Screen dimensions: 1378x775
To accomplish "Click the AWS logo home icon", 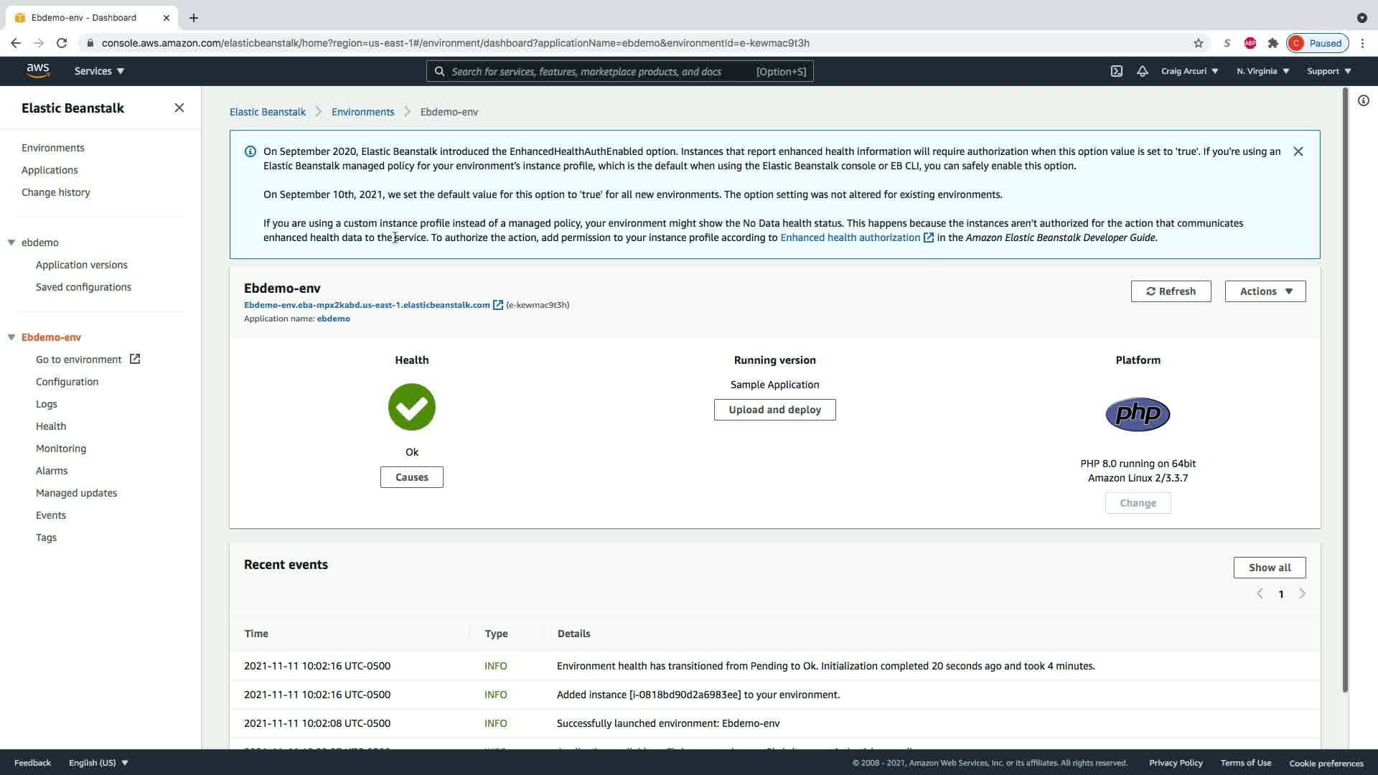I will 38,70.
